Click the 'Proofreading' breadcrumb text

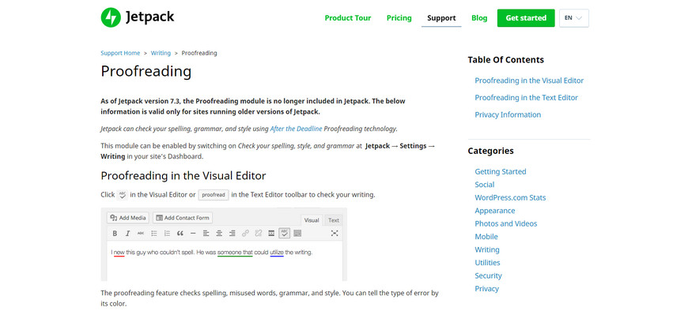199,53
